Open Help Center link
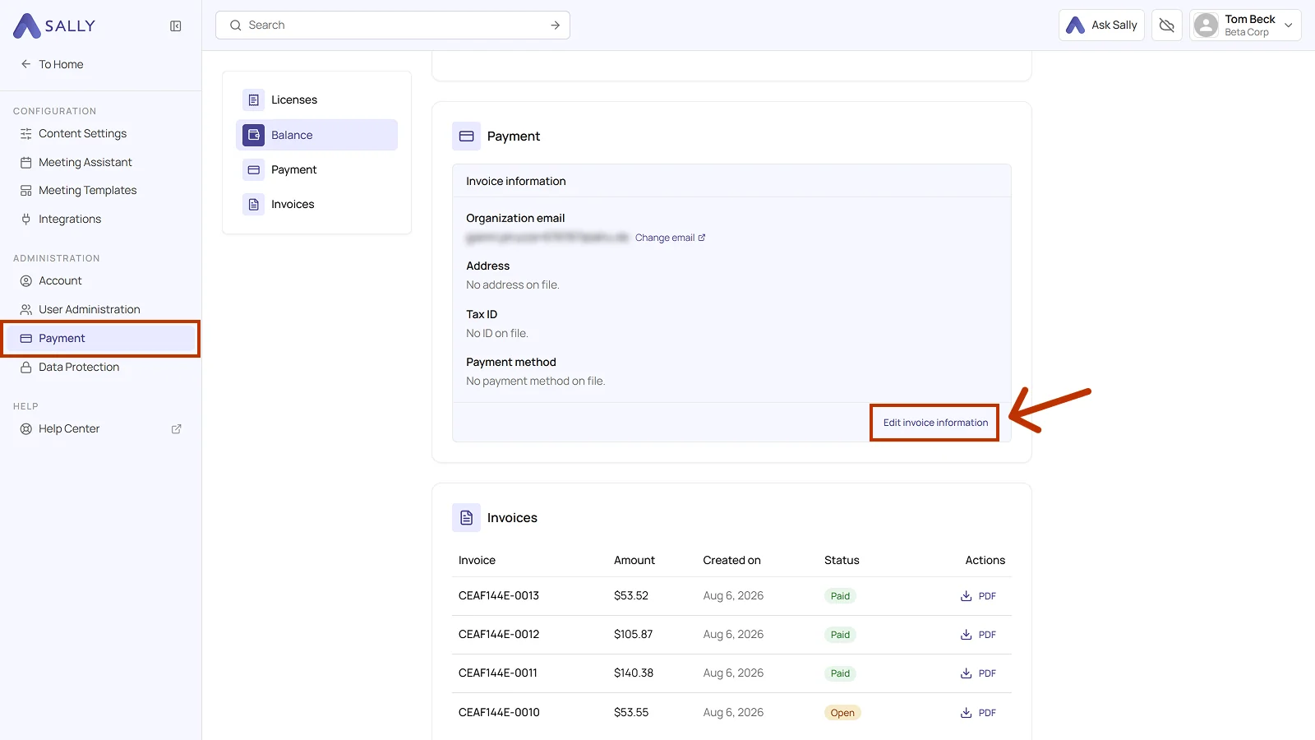Image resolution: width=1315 pixels, height=740 pixels. click(x=69, y=428)
